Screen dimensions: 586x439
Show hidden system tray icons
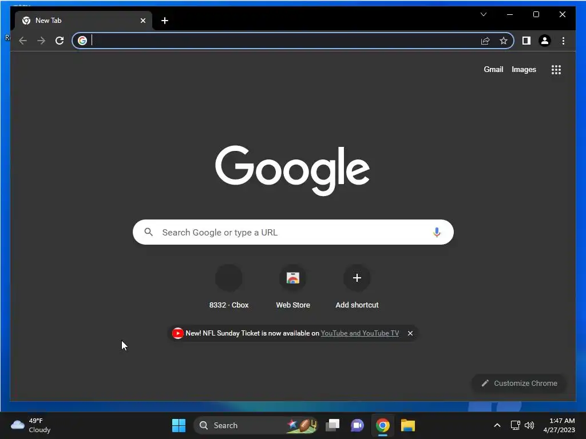[497, 425]
